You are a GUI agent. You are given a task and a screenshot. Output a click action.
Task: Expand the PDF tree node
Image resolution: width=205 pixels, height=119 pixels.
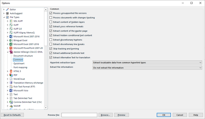coord(8,75)
